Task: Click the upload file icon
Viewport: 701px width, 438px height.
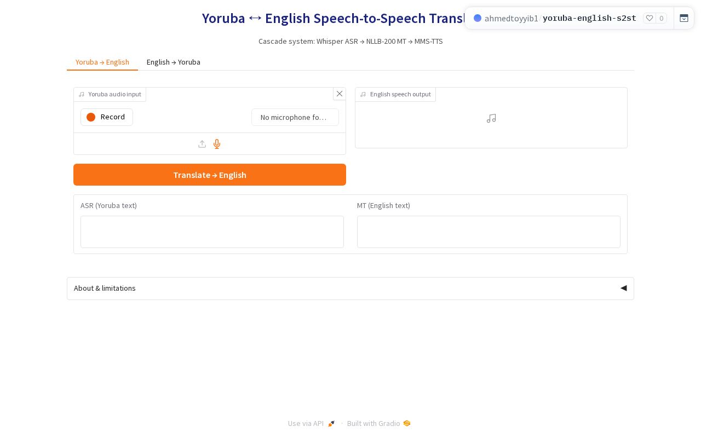Action: click(x=202, y=144)
